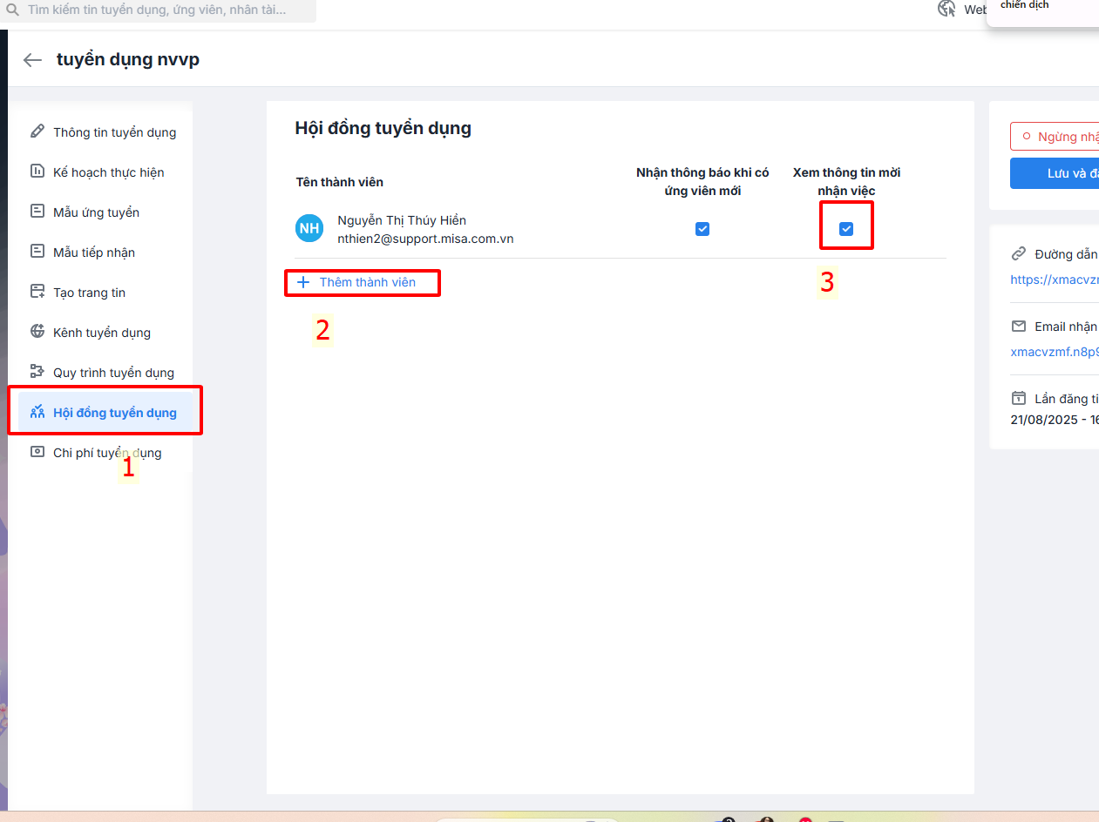Screen dimensions: 1099x822
Task: Click Thêm thành viên to add member
Action: (x=357, y=282)
